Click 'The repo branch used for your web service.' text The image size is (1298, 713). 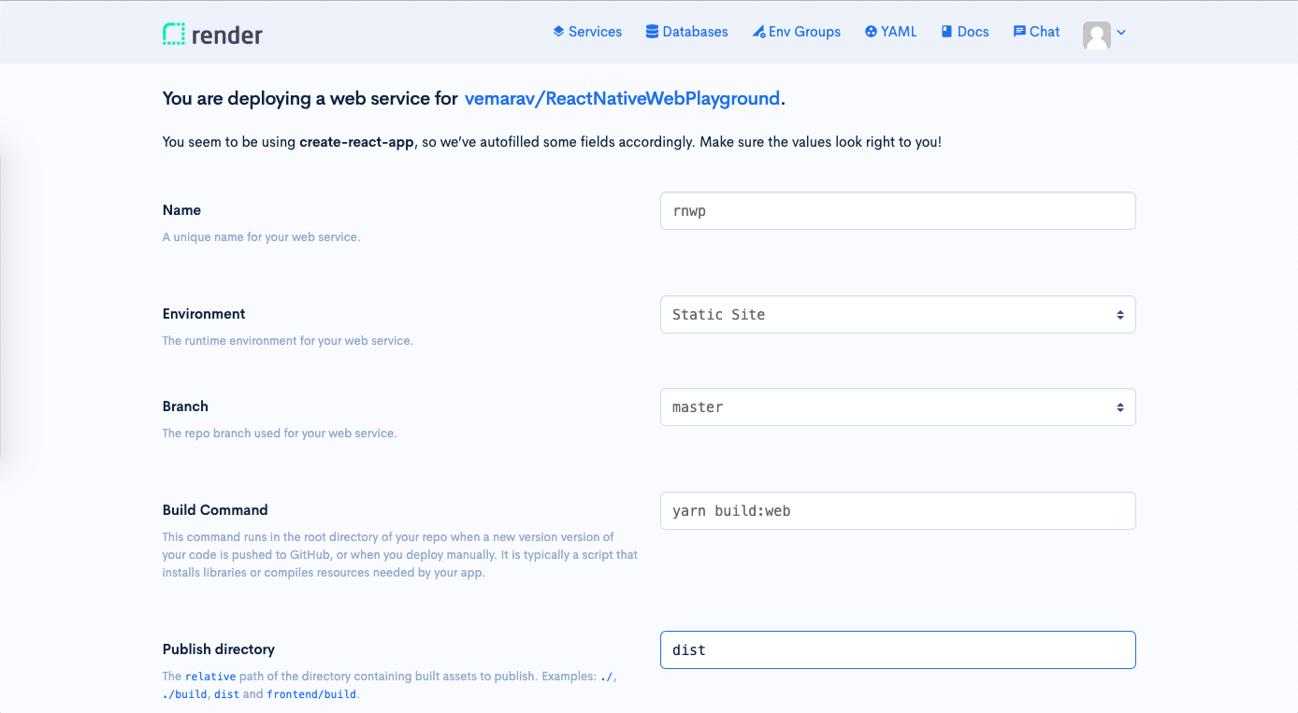pyautogui.click(x=280, y=434)
